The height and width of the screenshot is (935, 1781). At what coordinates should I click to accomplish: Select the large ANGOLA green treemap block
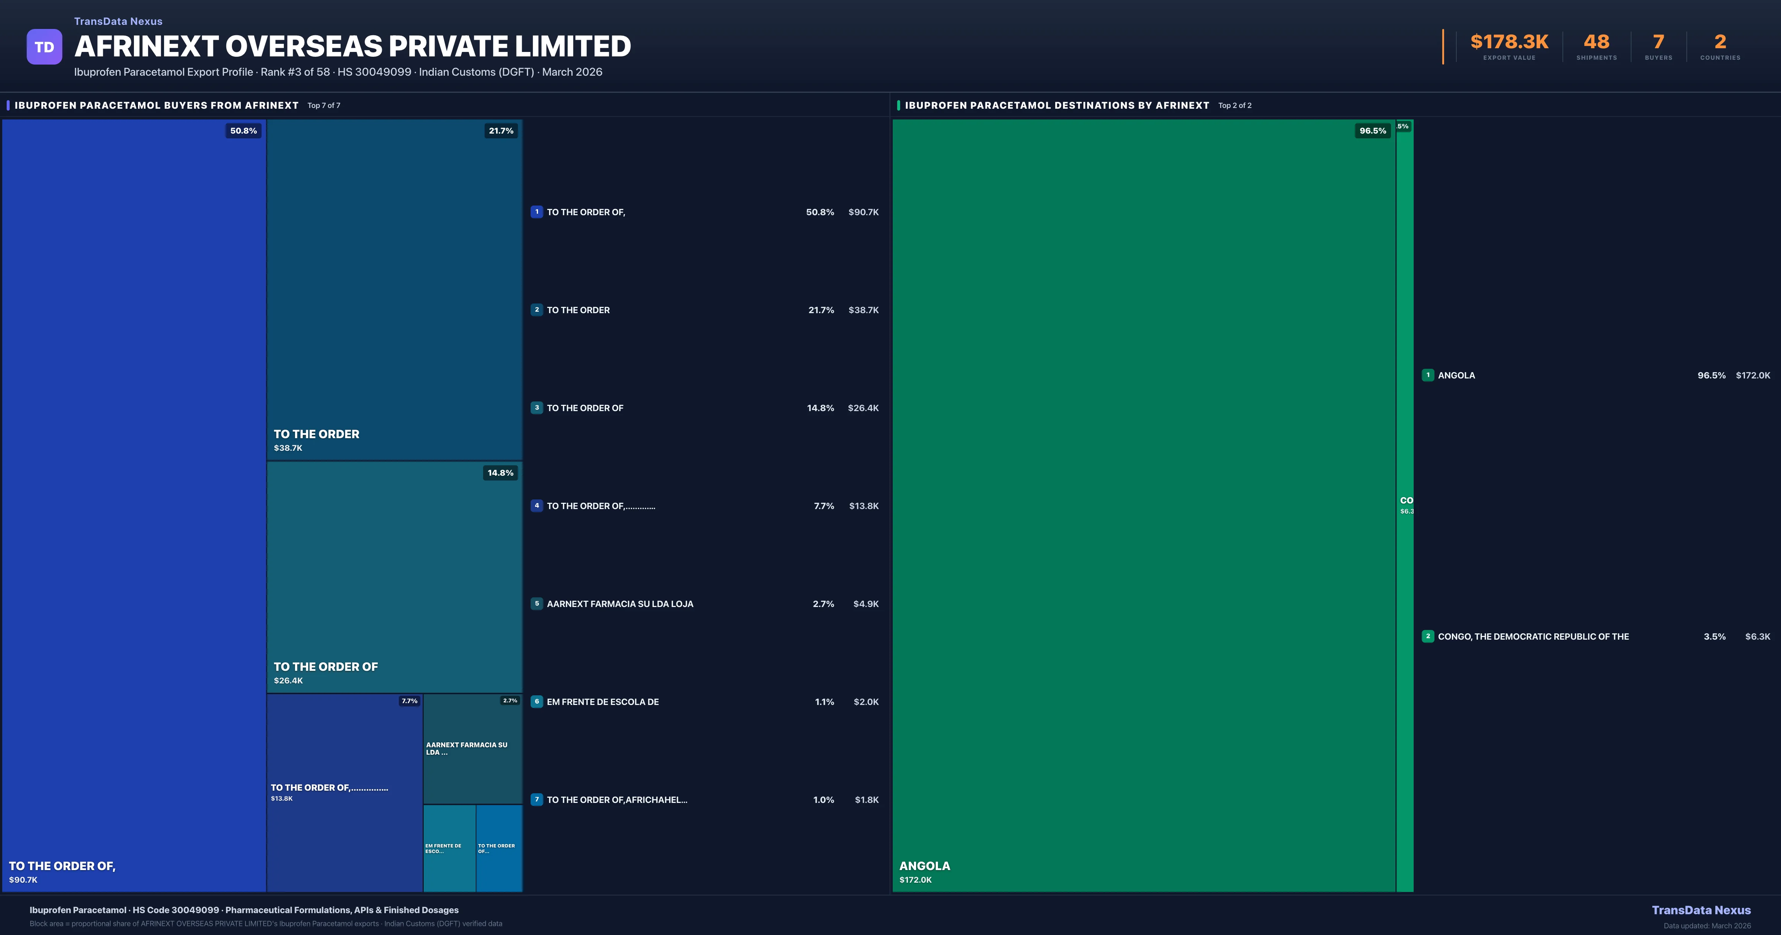click(1144, 505)
